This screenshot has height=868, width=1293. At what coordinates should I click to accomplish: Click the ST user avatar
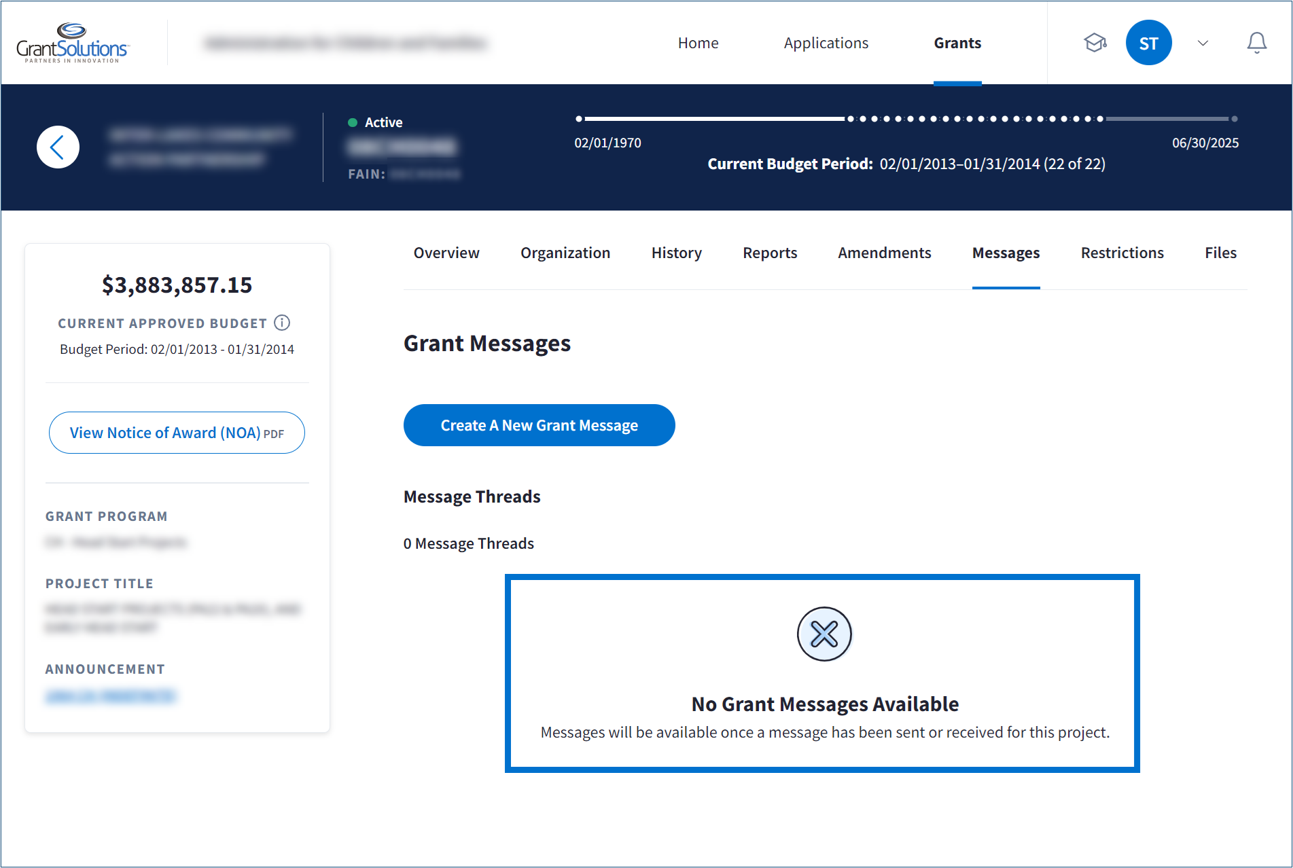click(x=1148, y=43)
